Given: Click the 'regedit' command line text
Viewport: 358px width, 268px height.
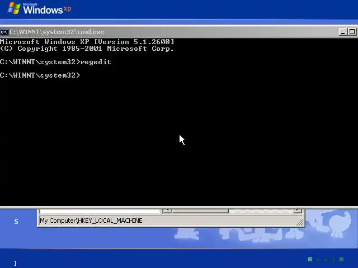Looking at the screenshot, I should (96, 62).
